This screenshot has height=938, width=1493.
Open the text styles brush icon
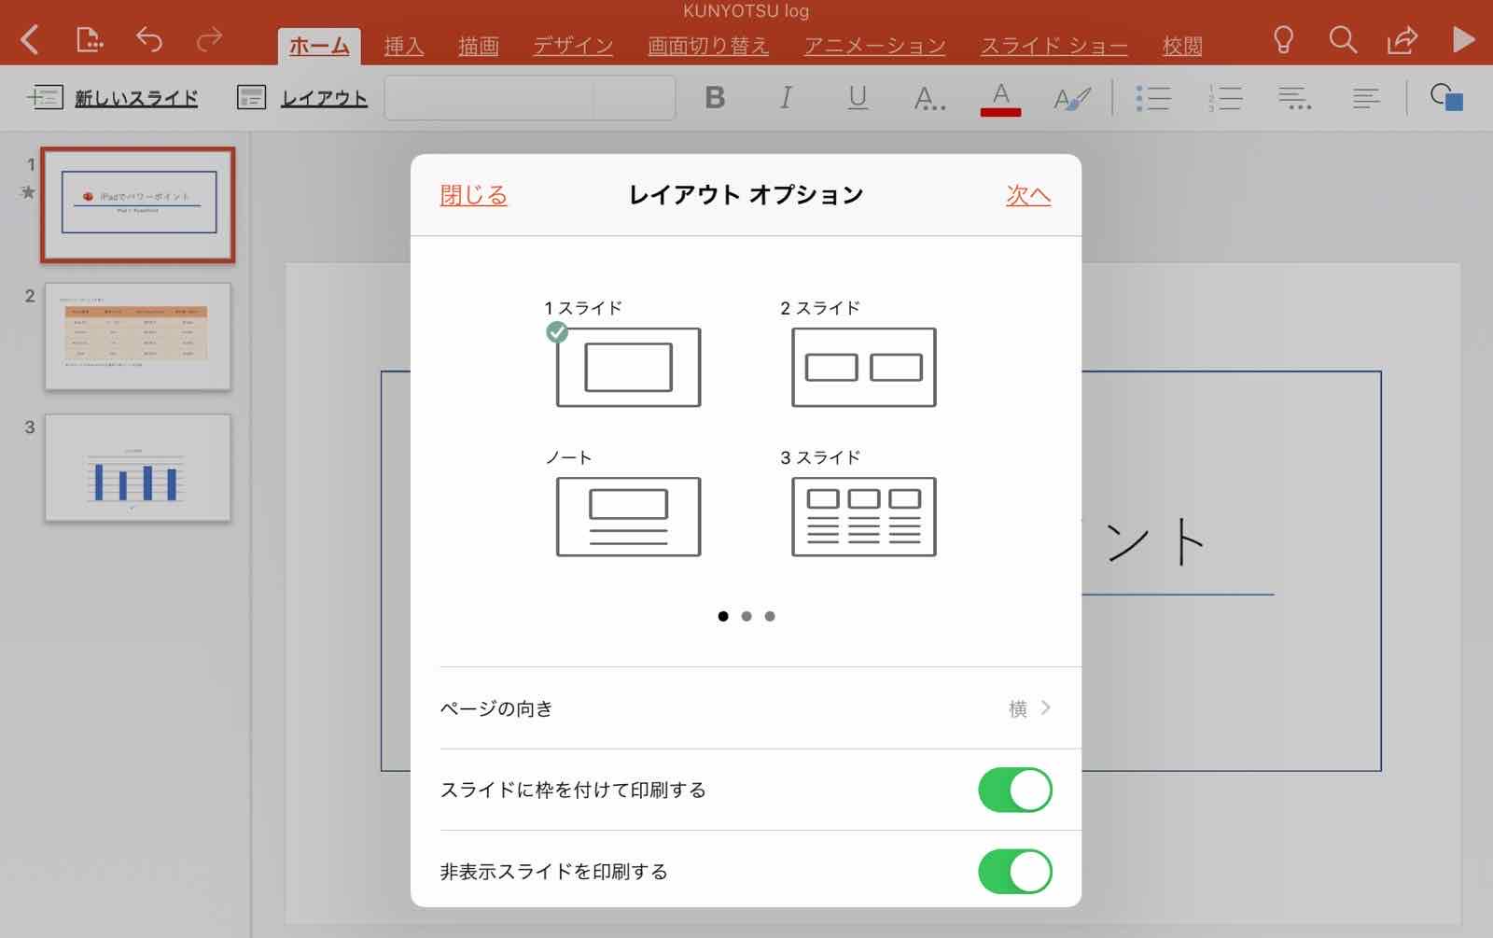pos(1072,97)
